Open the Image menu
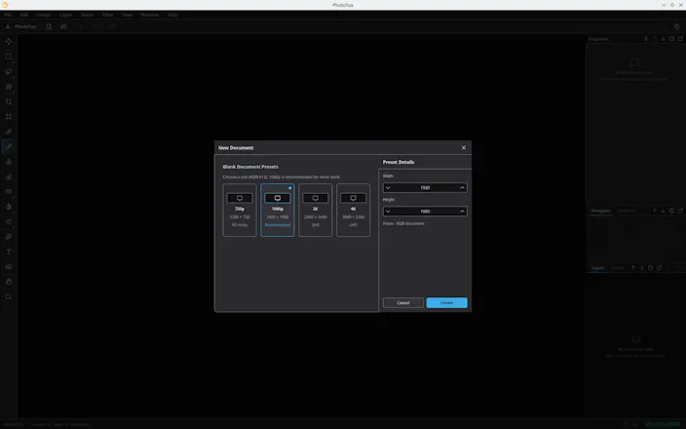Image resolution: width=686 pixels, height=429 pixels. 44,15
